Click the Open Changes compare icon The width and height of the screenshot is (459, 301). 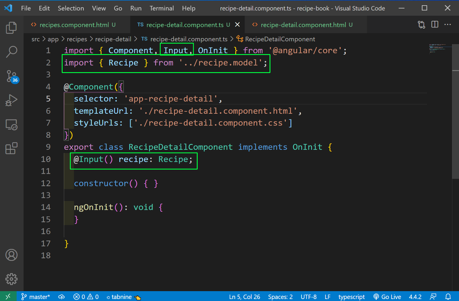tap(421, 25)
